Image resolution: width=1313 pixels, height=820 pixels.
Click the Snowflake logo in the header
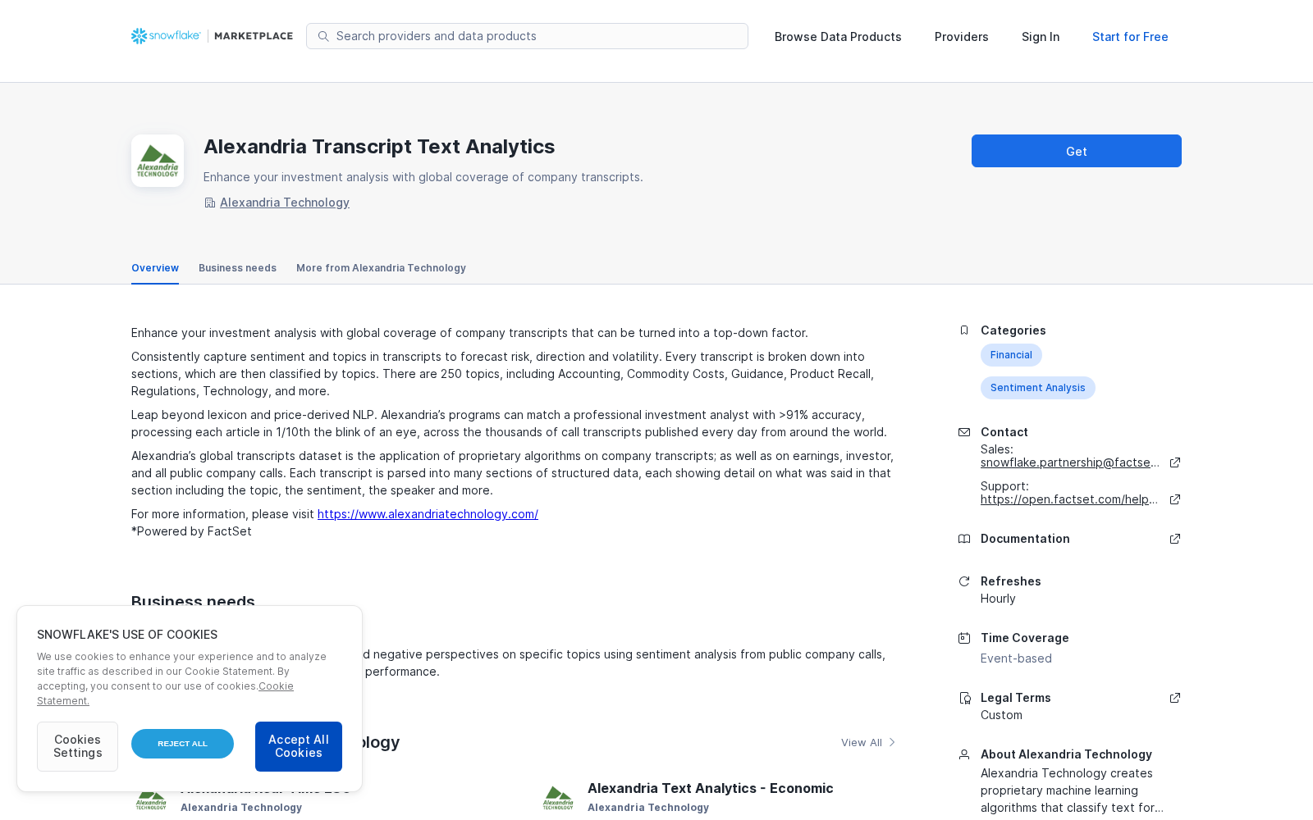(x=166, y=36)
